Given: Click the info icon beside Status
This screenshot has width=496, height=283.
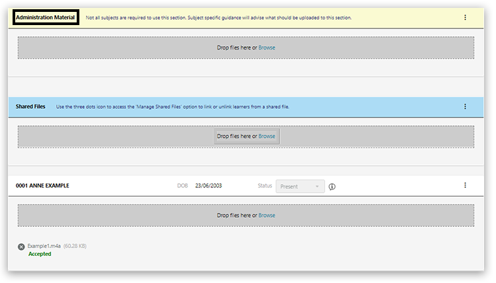Looking at the screenshot, I should 332,187.
